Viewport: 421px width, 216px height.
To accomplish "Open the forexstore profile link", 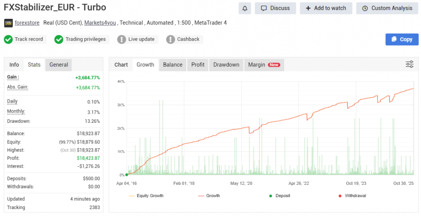I will point(27,23).
